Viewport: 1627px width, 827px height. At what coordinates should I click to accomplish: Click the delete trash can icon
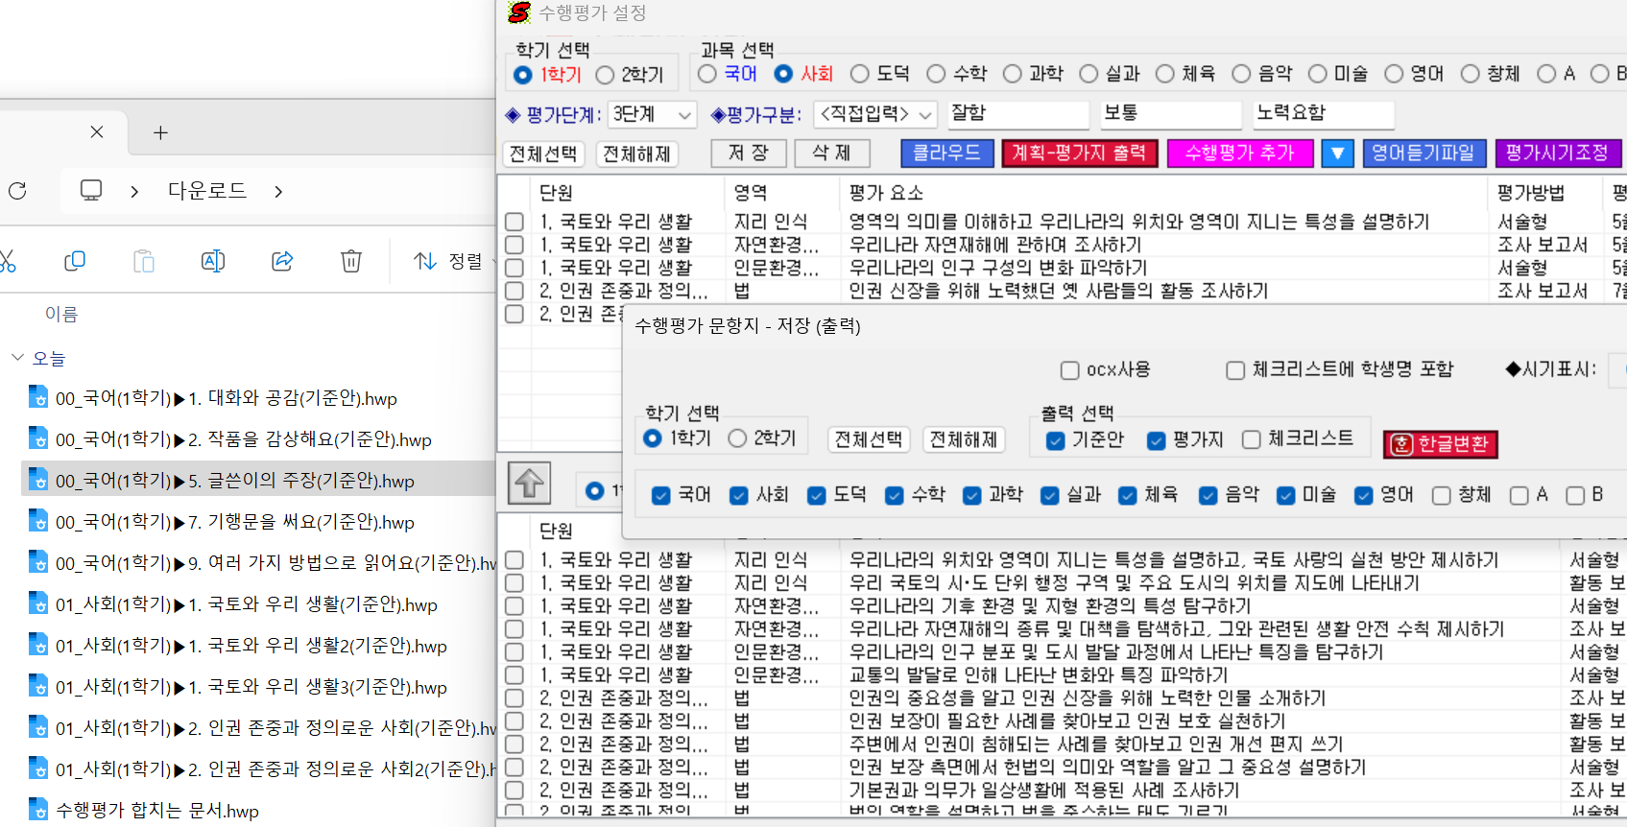[x=351, y=261]
